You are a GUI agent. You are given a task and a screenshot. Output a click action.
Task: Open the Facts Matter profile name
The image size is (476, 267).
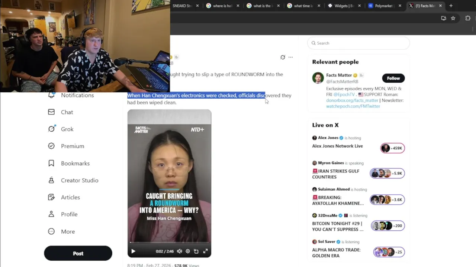tap(339, 75)
